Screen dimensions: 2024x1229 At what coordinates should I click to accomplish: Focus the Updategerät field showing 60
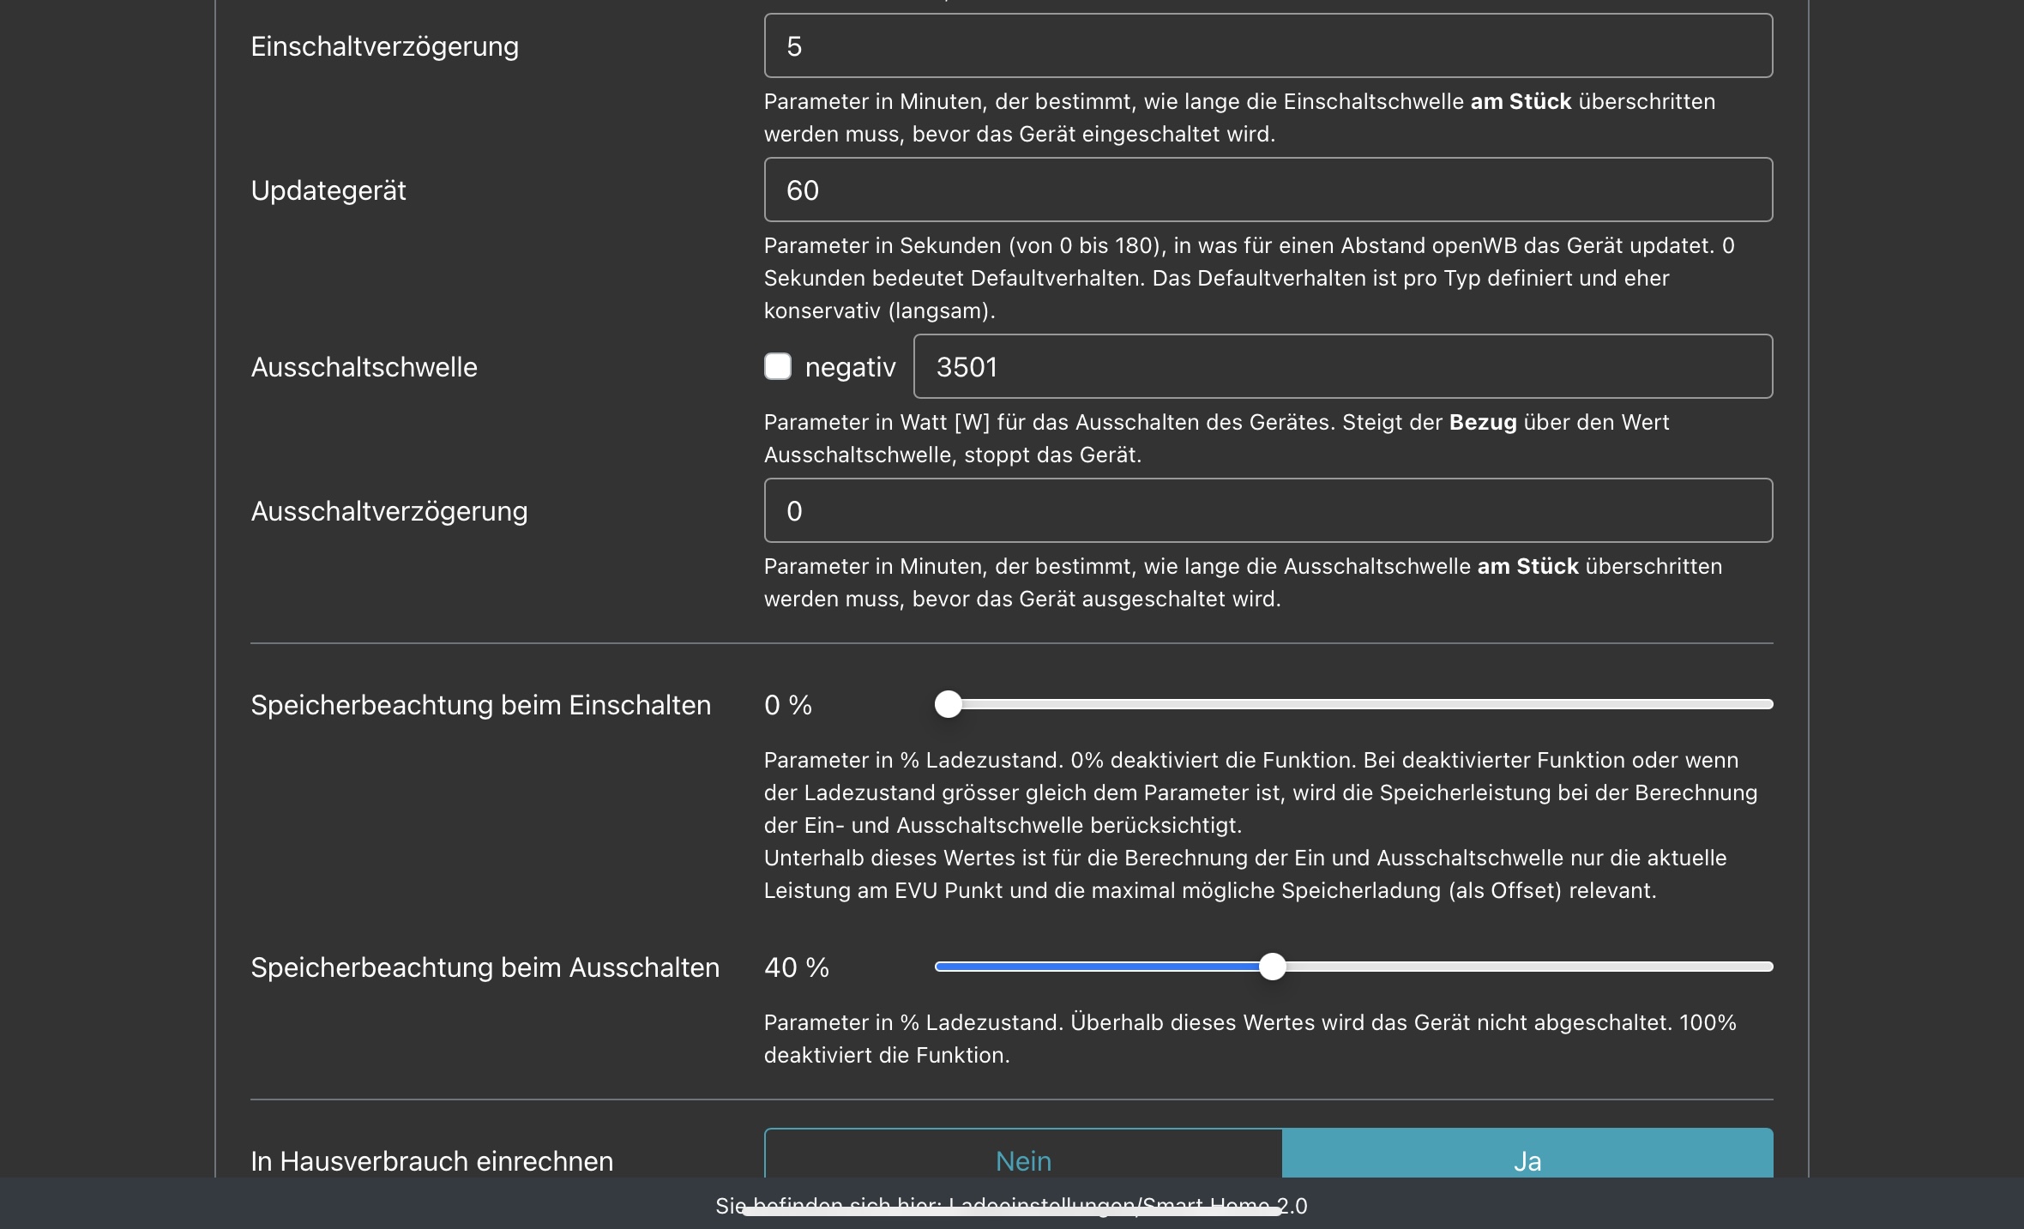[1268, 190]
